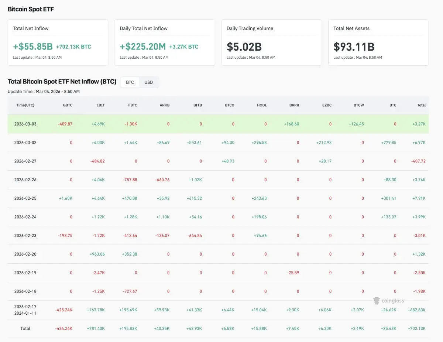Click the EZBC column header

pyautogui.click(x=327, y=105)
